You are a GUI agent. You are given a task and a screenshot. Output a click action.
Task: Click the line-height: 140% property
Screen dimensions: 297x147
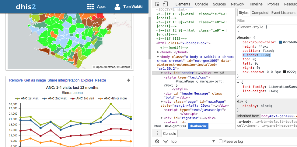pyautogui.click(x=260, y=91)
